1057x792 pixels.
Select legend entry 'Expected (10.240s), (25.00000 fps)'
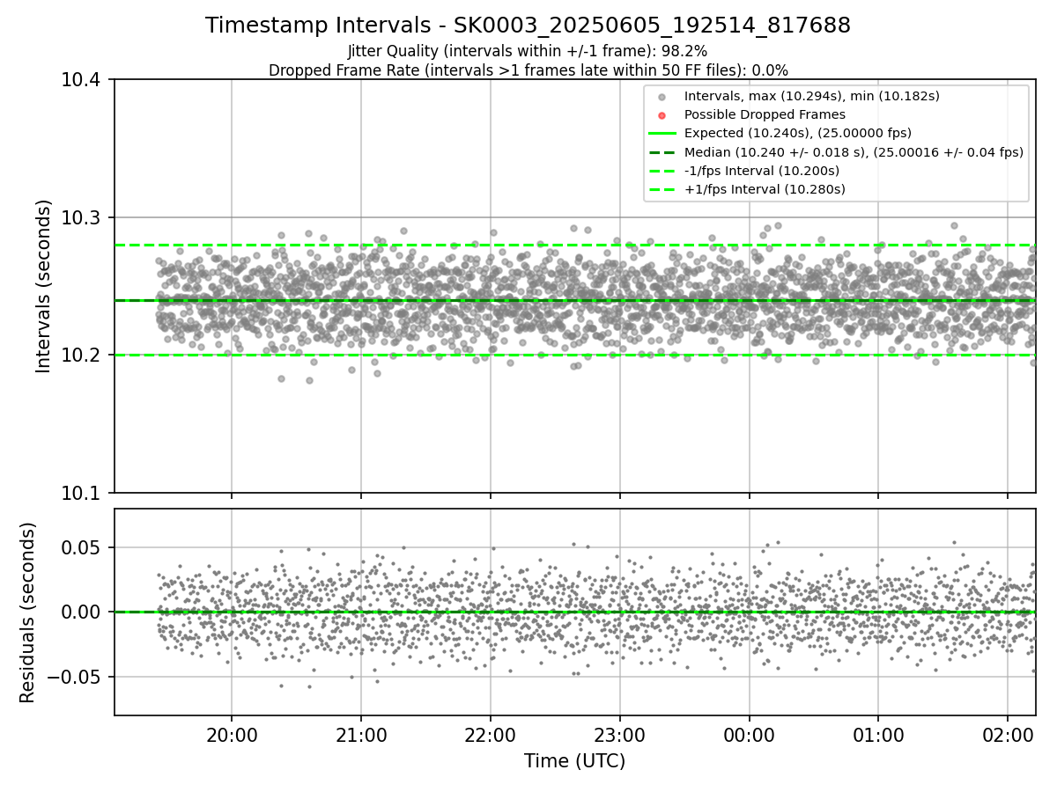tap(797, 133)
